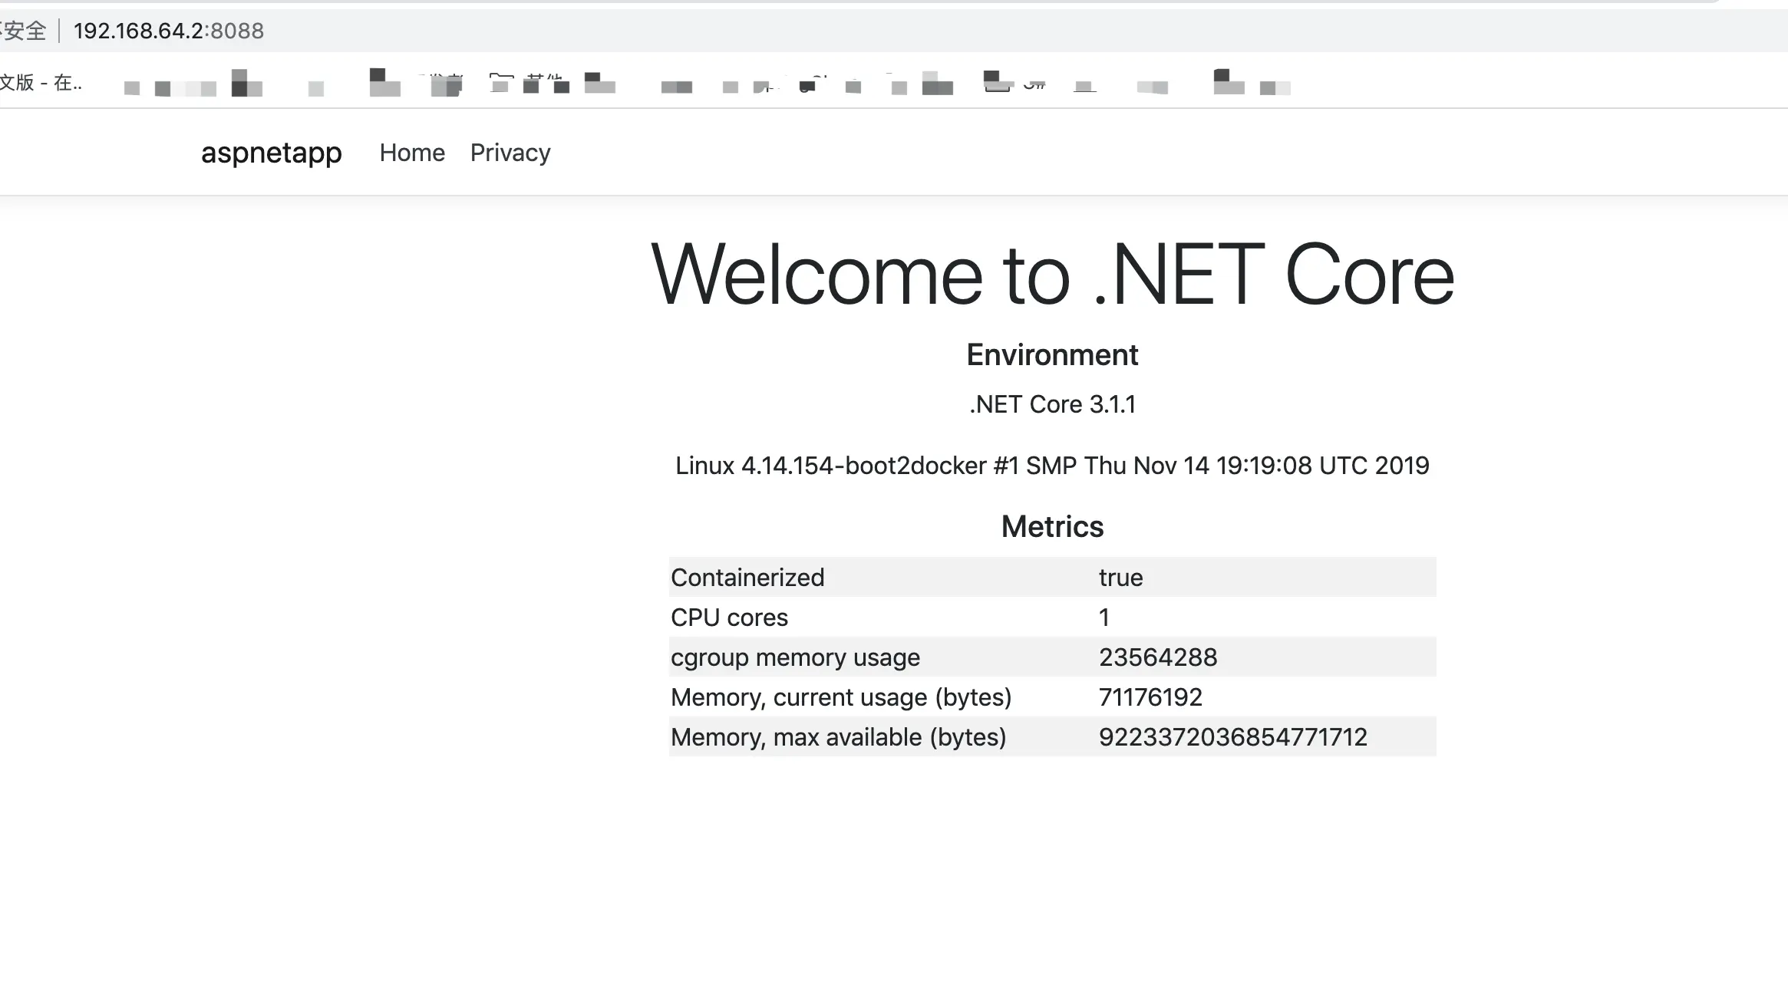Open the bookmarks folder icon
Image resolution: width=1788 pixels, height=988 pixels.
pos(501,83)
